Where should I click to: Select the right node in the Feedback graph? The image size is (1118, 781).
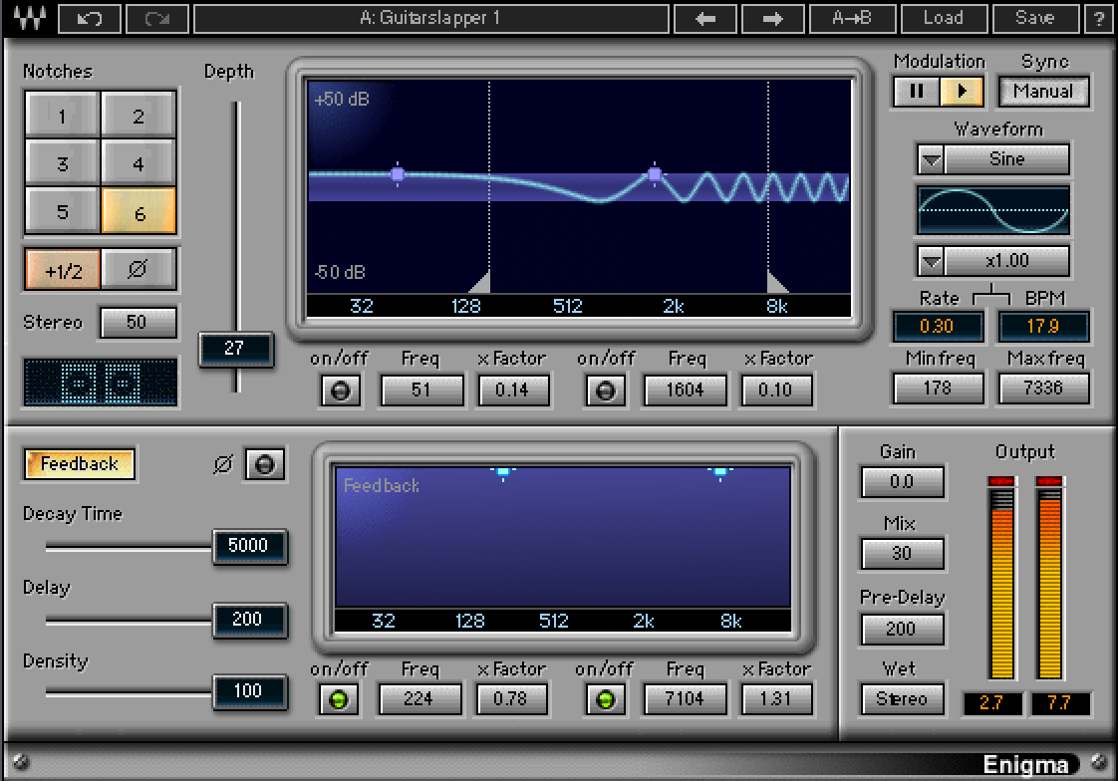coord(720,472)
